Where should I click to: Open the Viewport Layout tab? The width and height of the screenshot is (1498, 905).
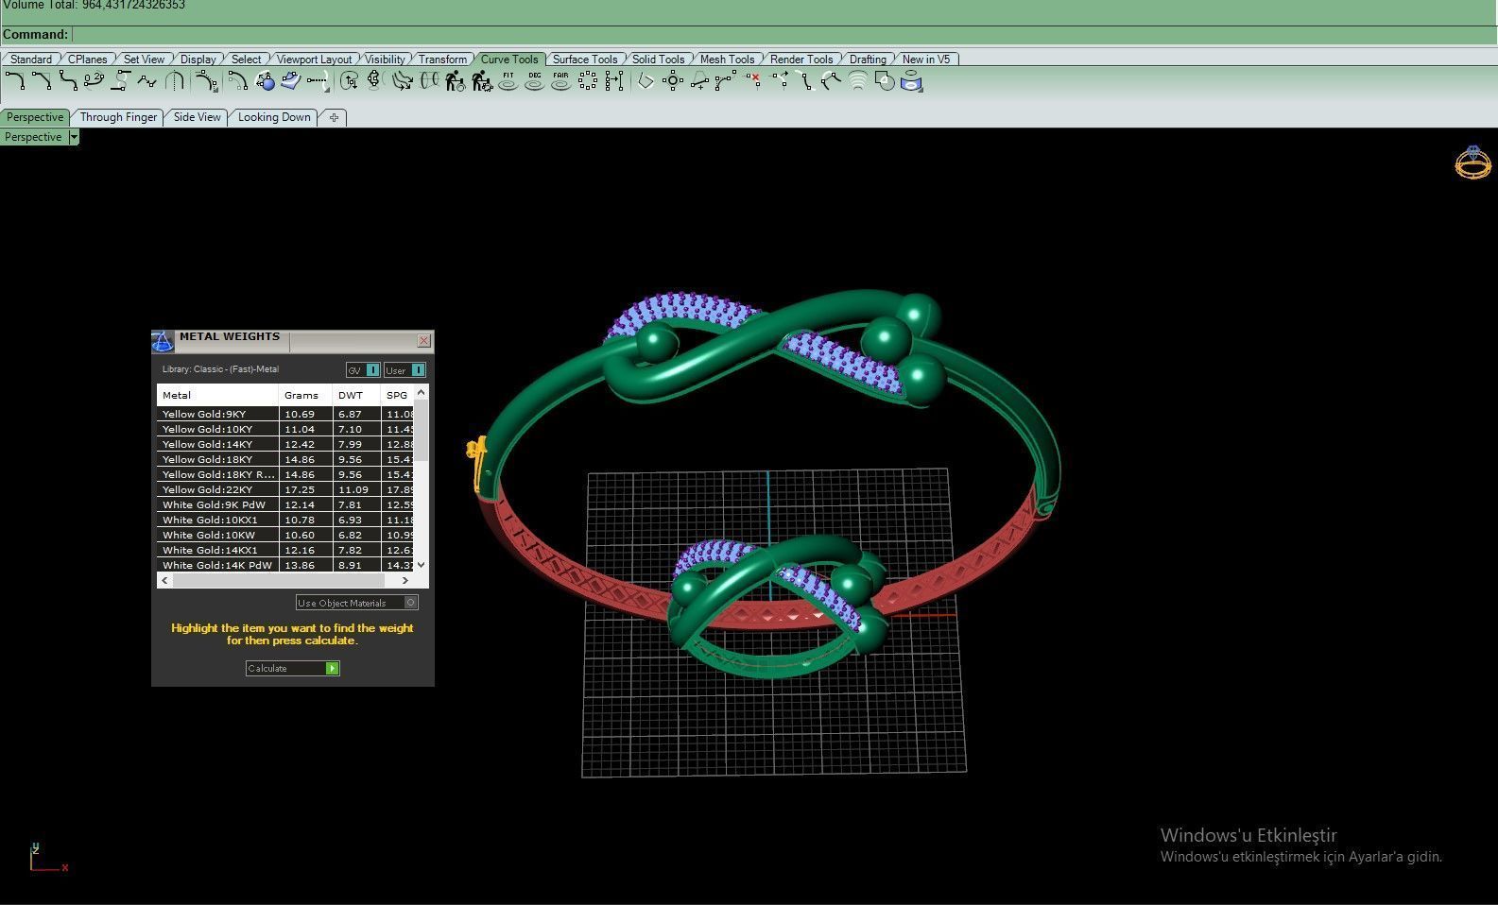point(314,59)
